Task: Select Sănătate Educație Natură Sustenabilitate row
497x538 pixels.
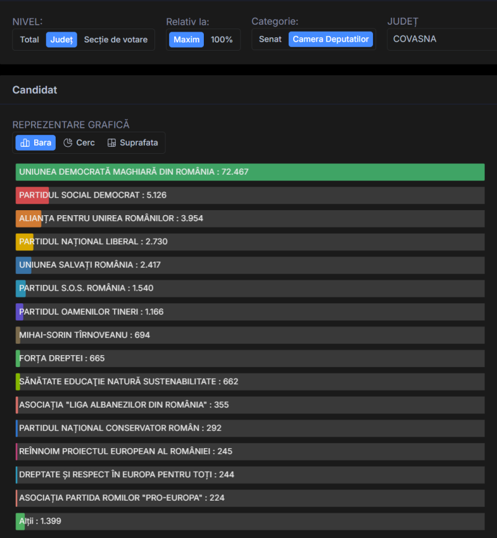Action: point(250,382)
